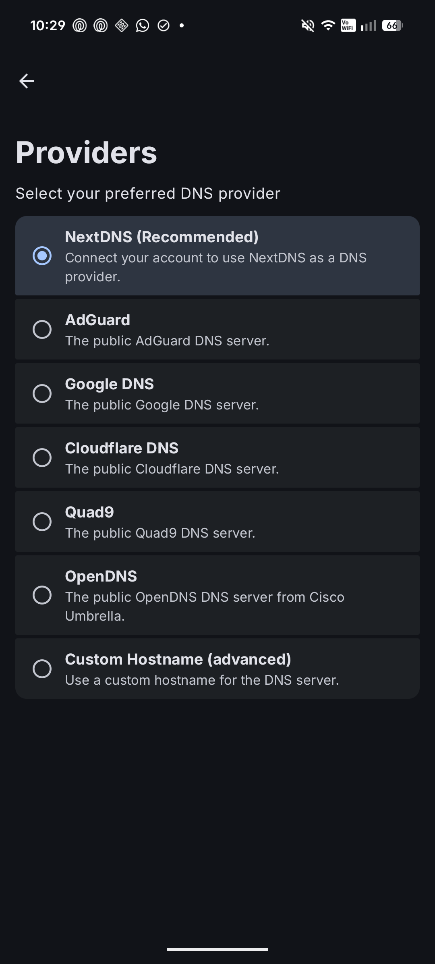The height and width of the screenshot is (964, 435).
Task: Go back using the arrow icon
Action: click(27, 81)
